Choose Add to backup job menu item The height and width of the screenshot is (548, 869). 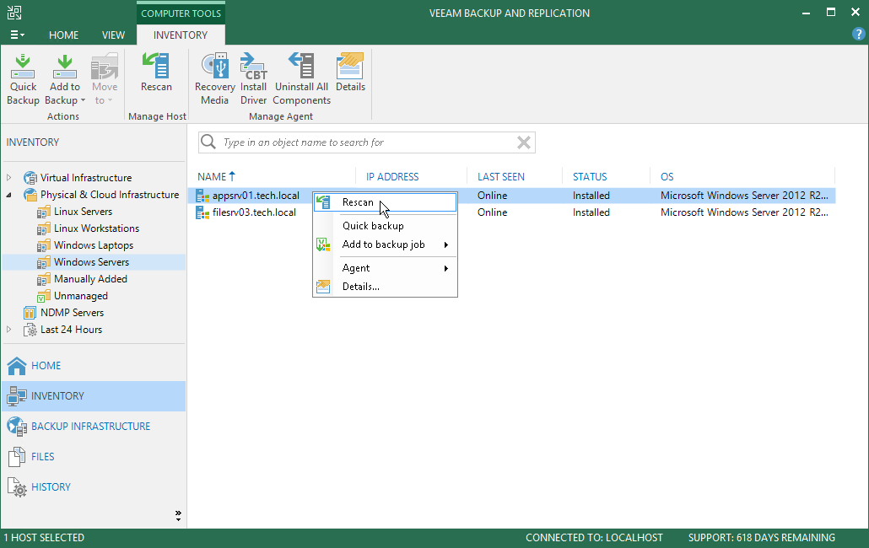coord(386,244)
